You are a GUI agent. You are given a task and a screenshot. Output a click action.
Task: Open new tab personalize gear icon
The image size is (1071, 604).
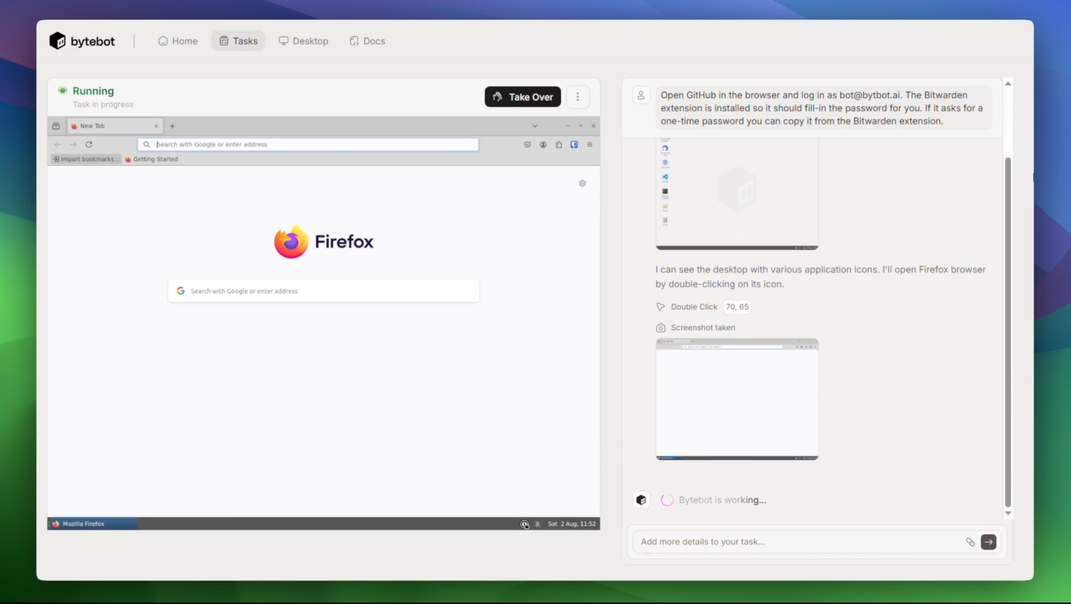582,183
